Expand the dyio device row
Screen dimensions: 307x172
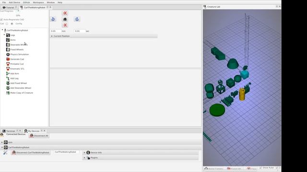2,142
